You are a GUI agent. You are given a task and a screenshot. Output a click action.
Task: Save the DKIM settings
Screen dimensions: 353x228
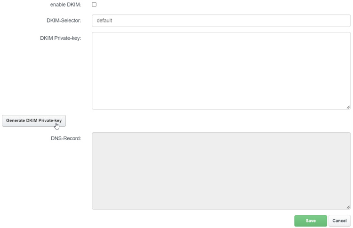pos(311,221)
